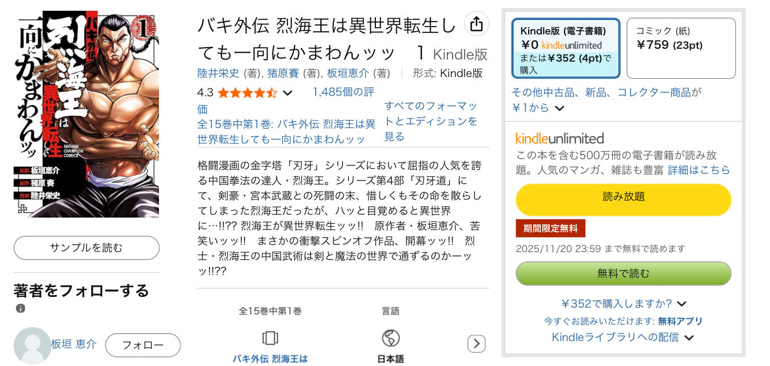Click the manga cover image

[86, 114]
